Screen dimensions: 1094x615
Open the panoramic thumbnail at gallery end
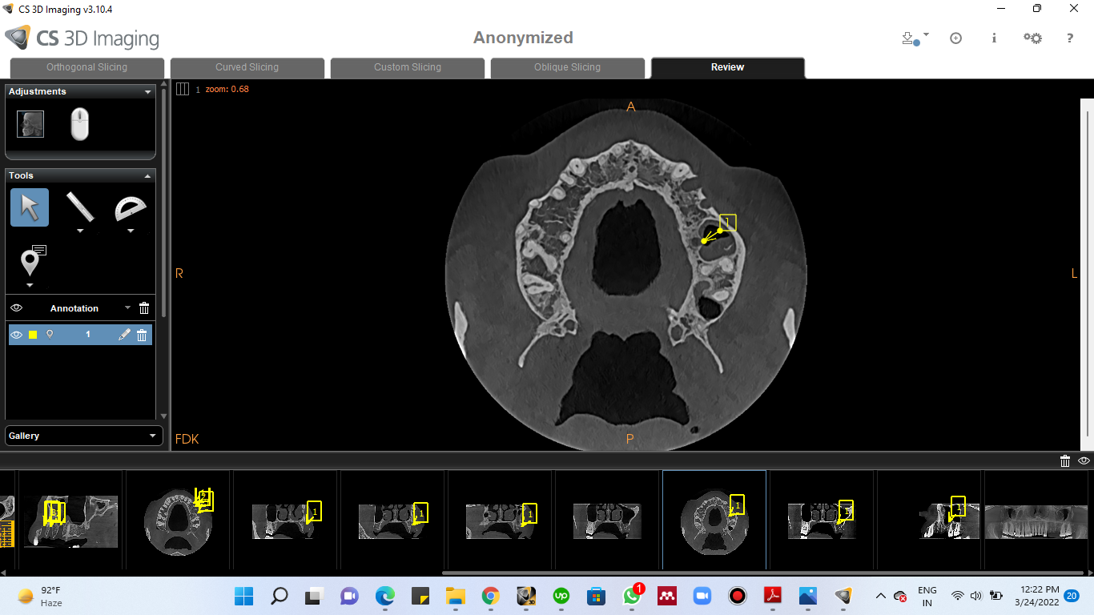1038,521
